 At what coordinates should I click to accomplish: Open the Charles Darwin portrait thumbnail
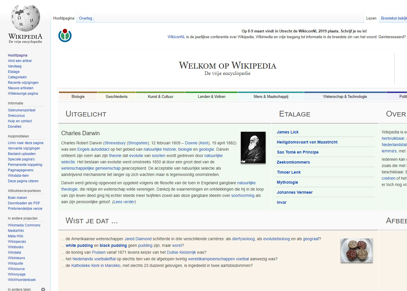point(253,148)
